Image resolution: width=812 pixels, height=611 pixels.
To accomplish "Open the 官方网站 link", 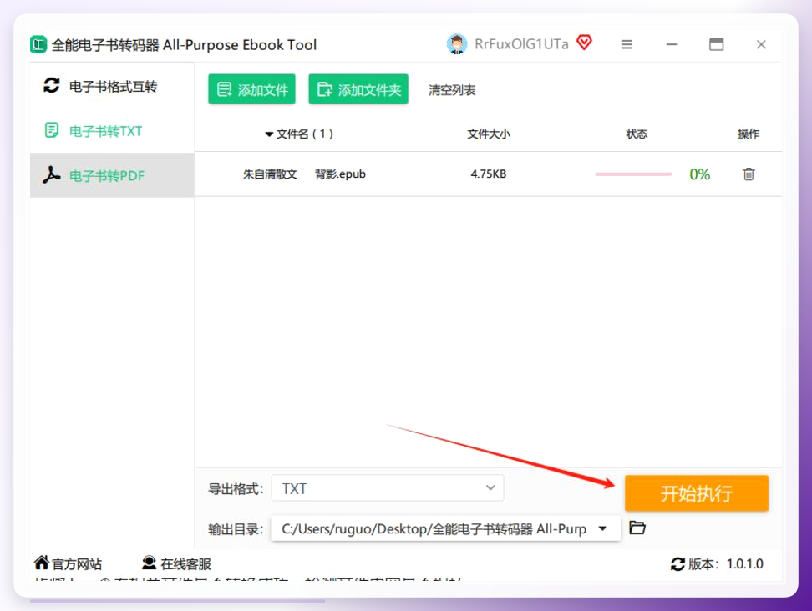I will pos(77,564).
